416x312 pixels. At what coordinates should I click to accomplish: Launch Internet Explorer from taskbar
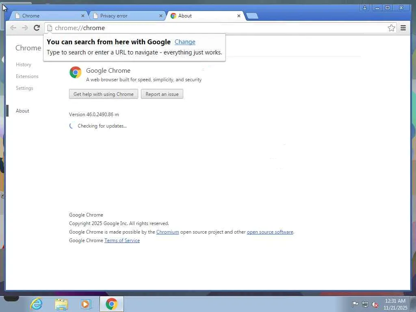(x=36, y=304)
